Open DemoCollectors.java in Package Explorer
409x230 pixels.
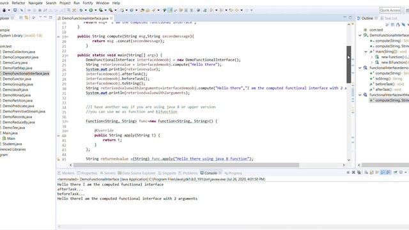click(19, 52)
